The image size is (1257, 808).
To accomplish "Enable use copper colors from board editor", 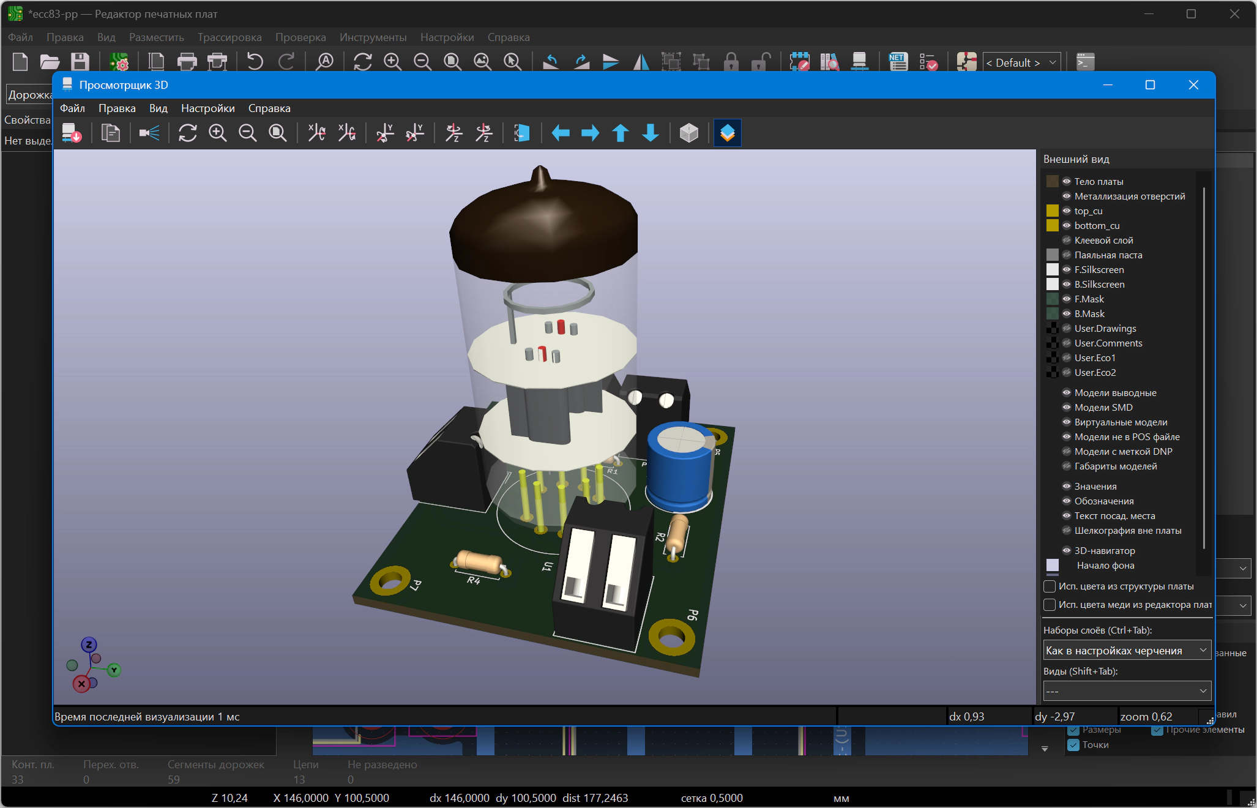I will coord(1050,605).
